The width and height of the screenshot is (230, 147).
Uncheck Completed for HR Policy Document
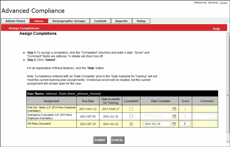[x=131, y=124]
